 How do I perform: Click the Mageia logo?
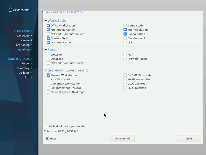tap(19, 9)
